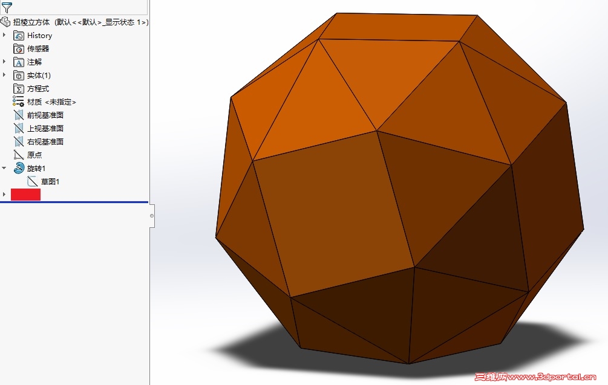Click the 注解 annotations icon
Screen dimensions: 608x385
pos(19,62)
